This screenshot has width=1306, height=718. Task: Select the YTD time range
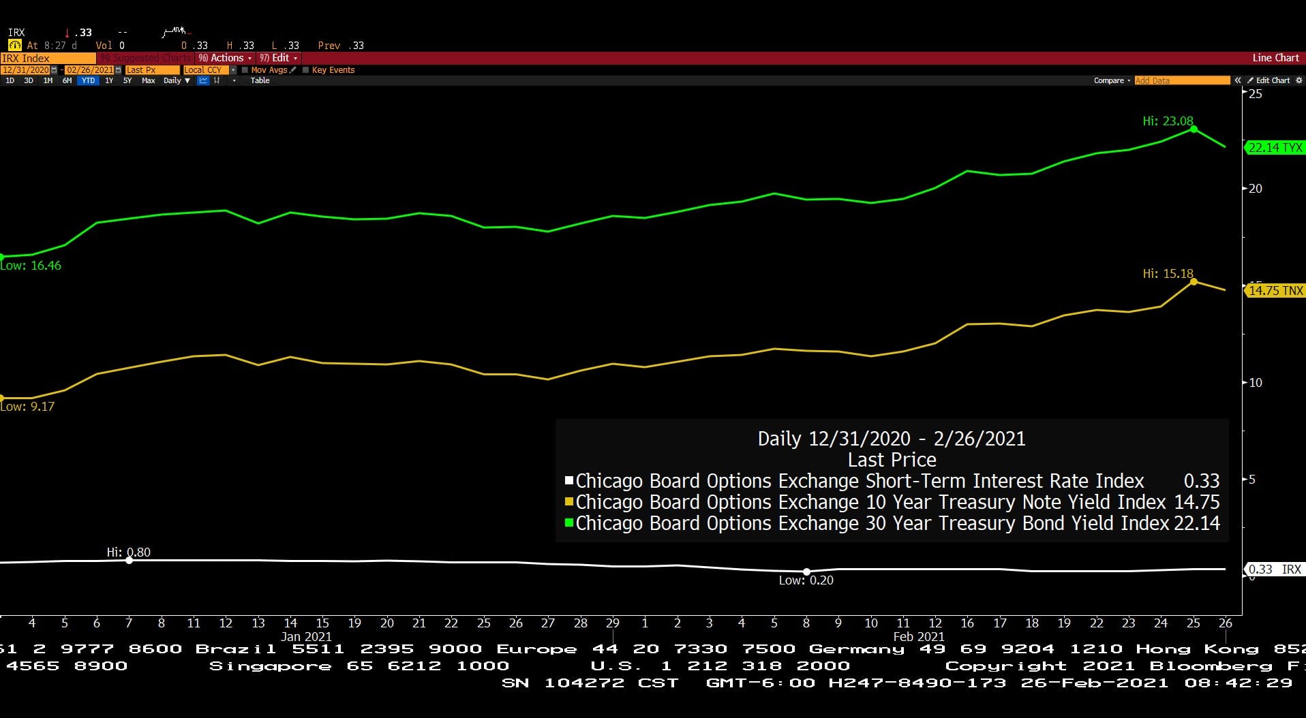(x=88, y=80)
